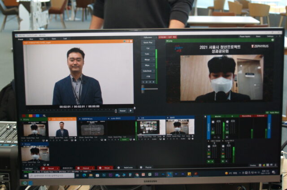Screen dimensions: 287x190
Task: Toggle the Fullscreen button above transitions
Action: (148, 38)
